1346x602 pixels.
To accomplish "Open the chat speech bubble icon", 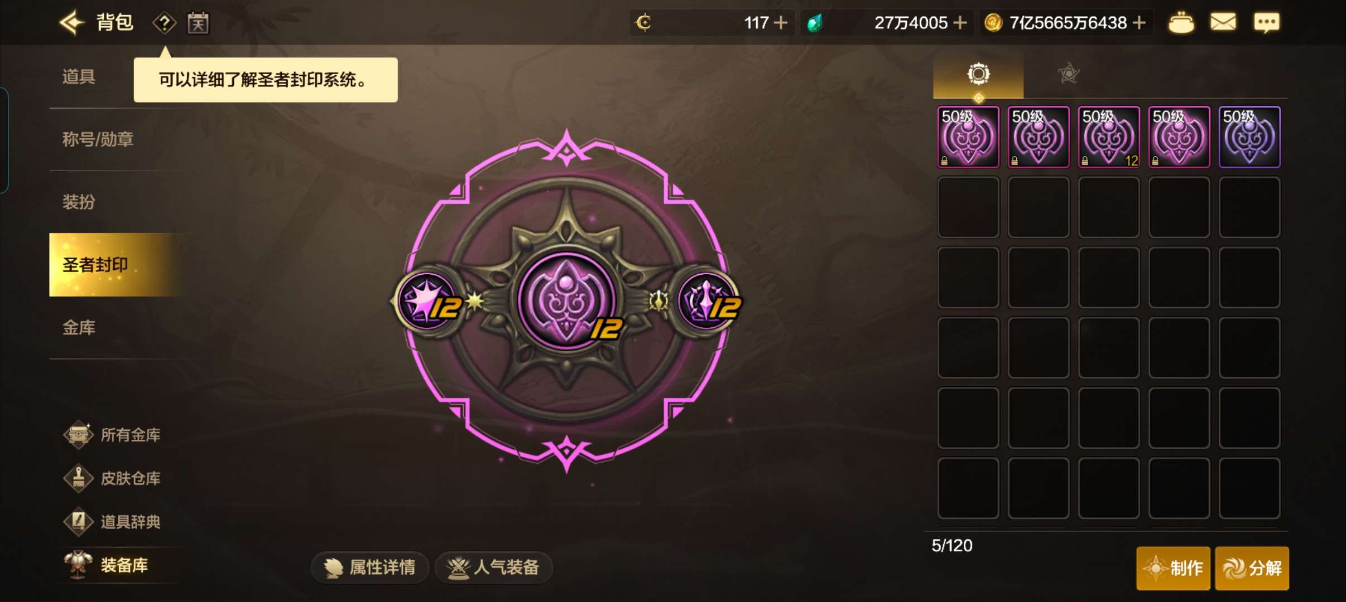I will 1266,23.
